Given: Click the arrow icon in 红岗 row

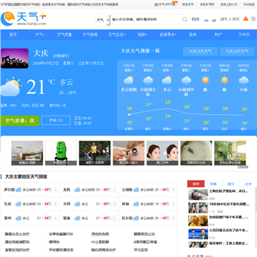Looking at the screenshot, I should point(56,204).
